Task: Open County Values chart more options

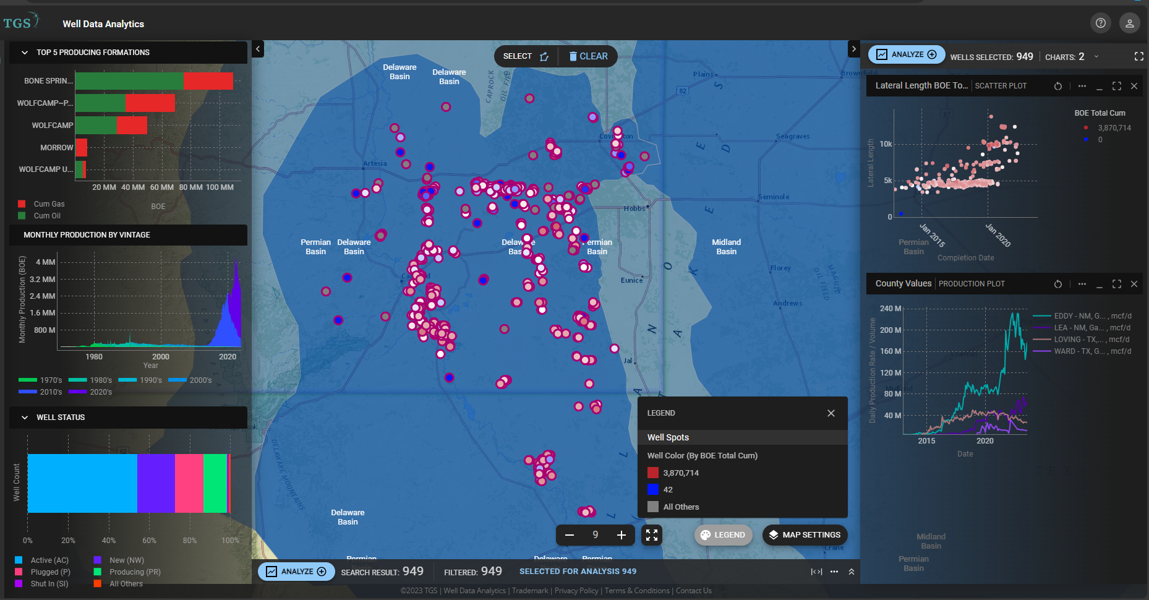Action: pos(1082,284)
